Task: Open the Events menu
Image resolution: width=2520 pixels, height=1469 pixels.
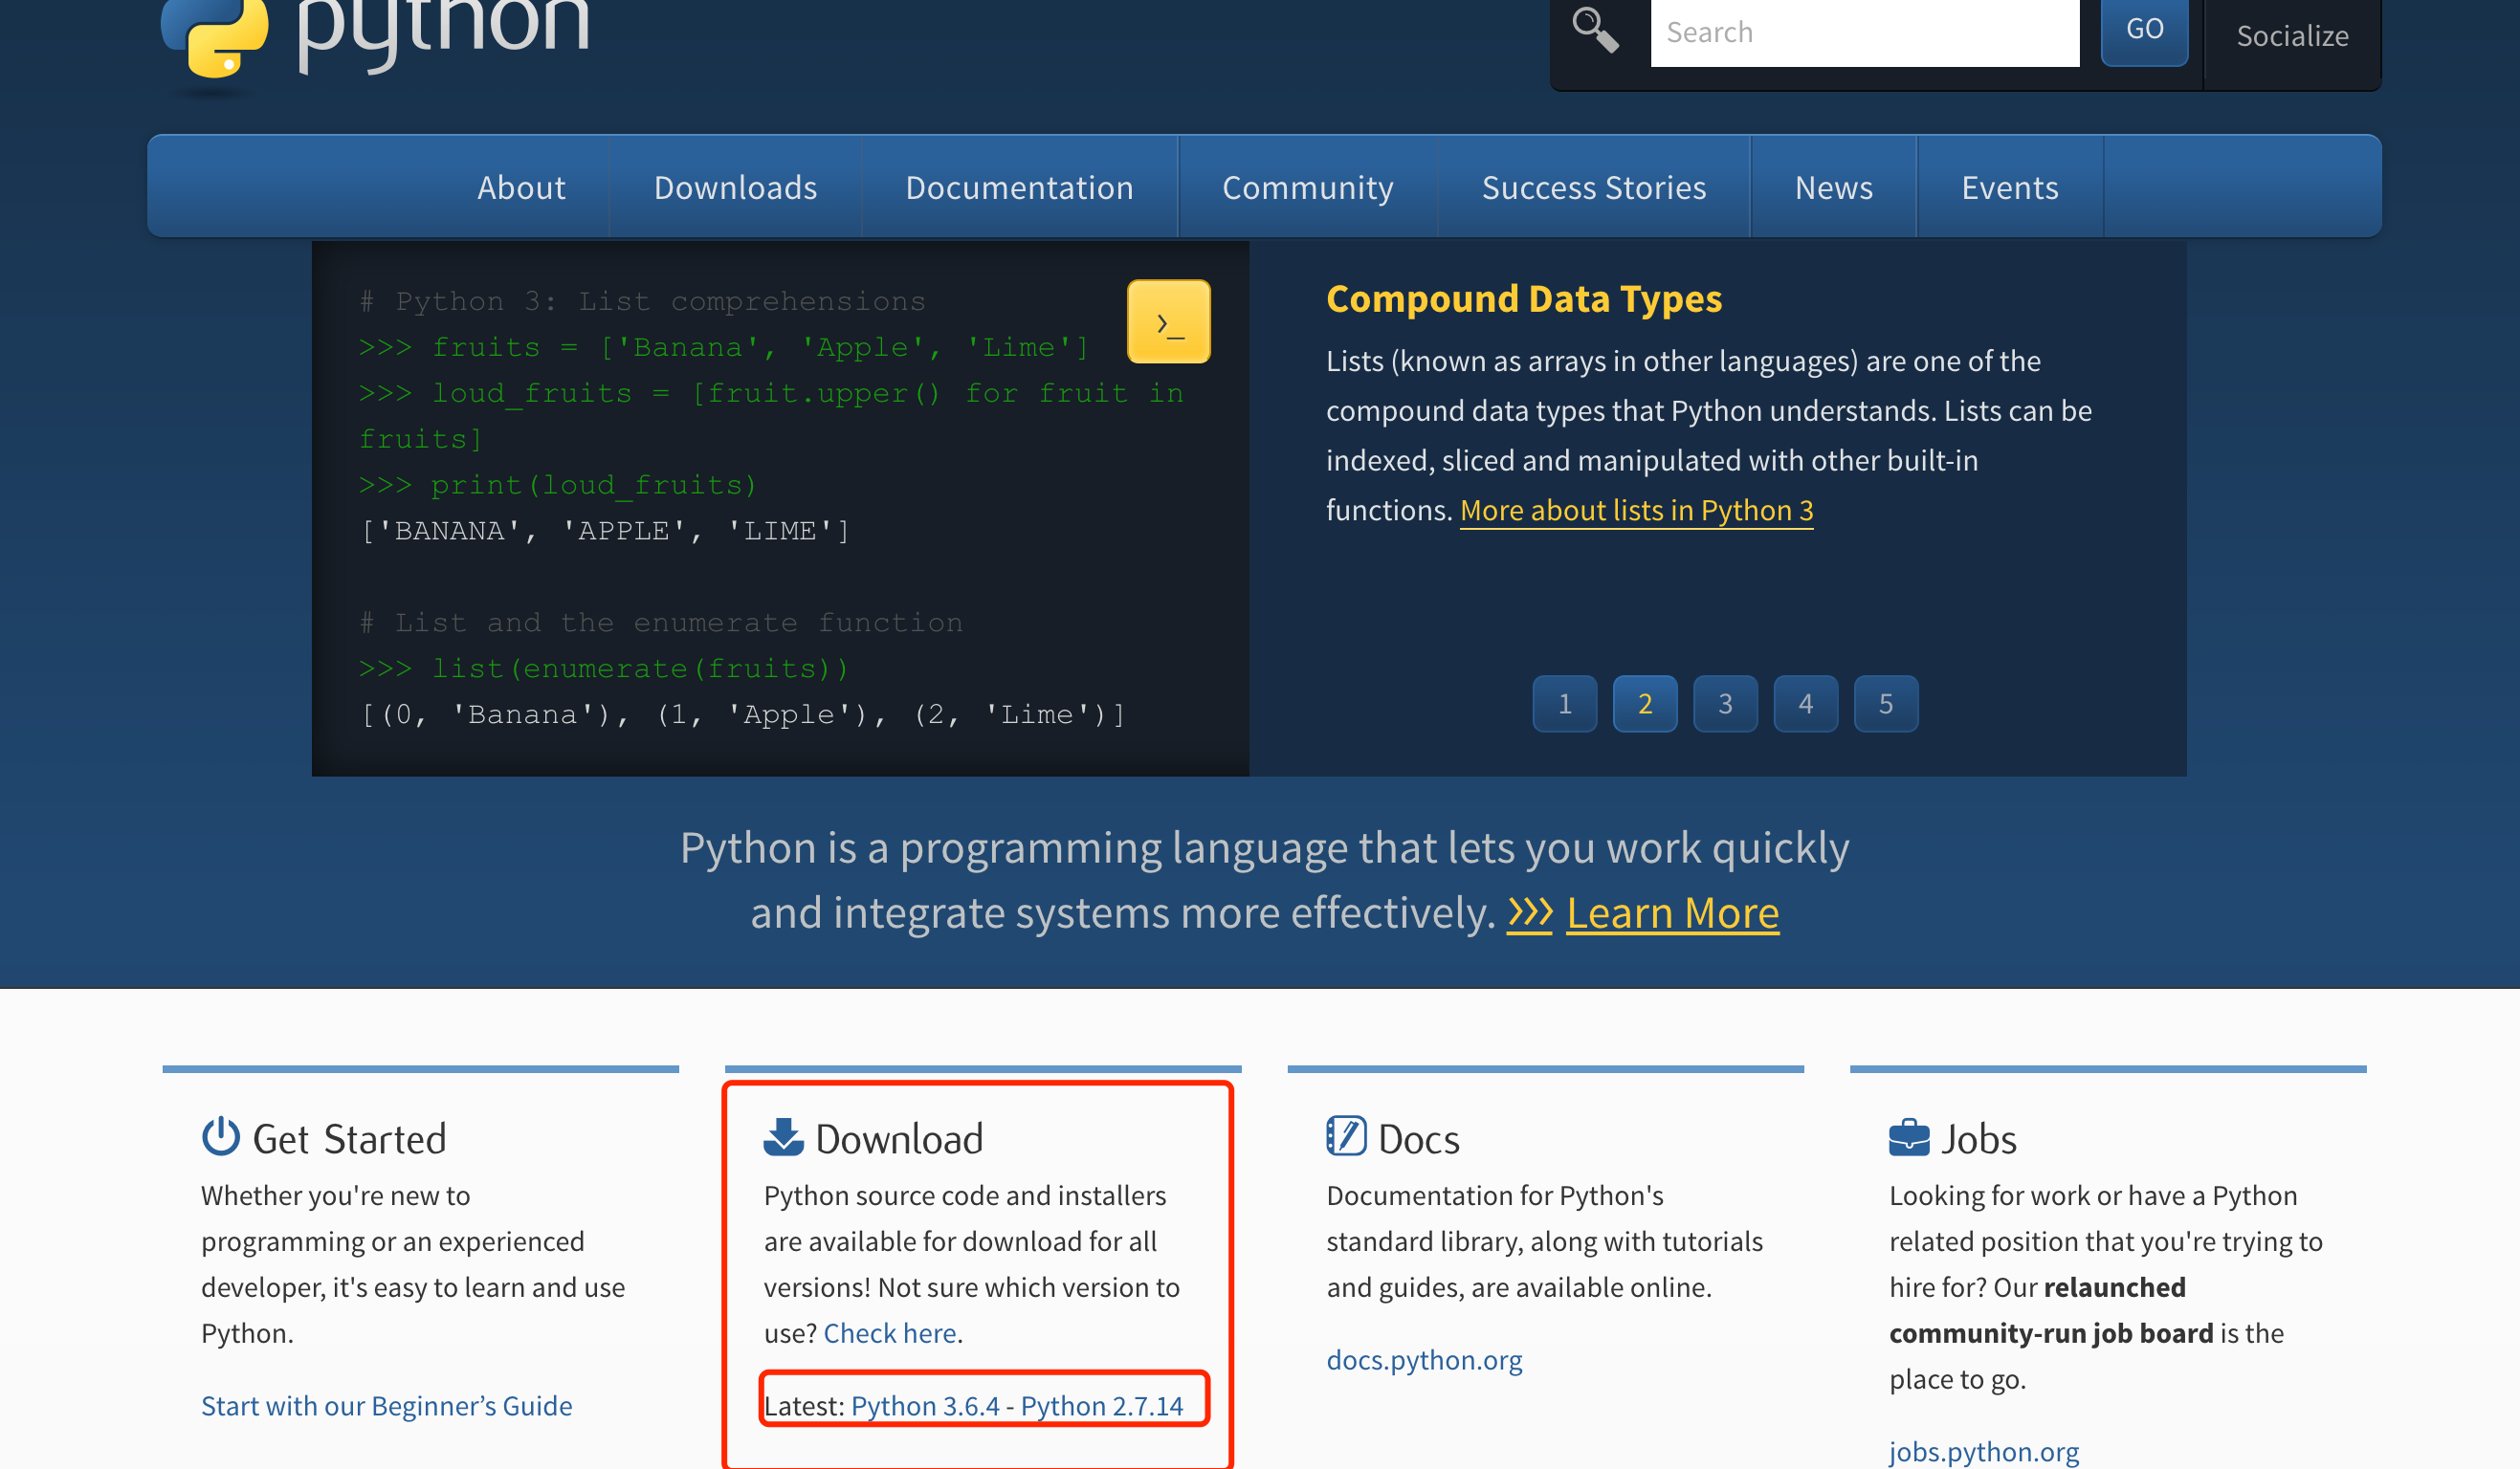Action: (2010, 186)
